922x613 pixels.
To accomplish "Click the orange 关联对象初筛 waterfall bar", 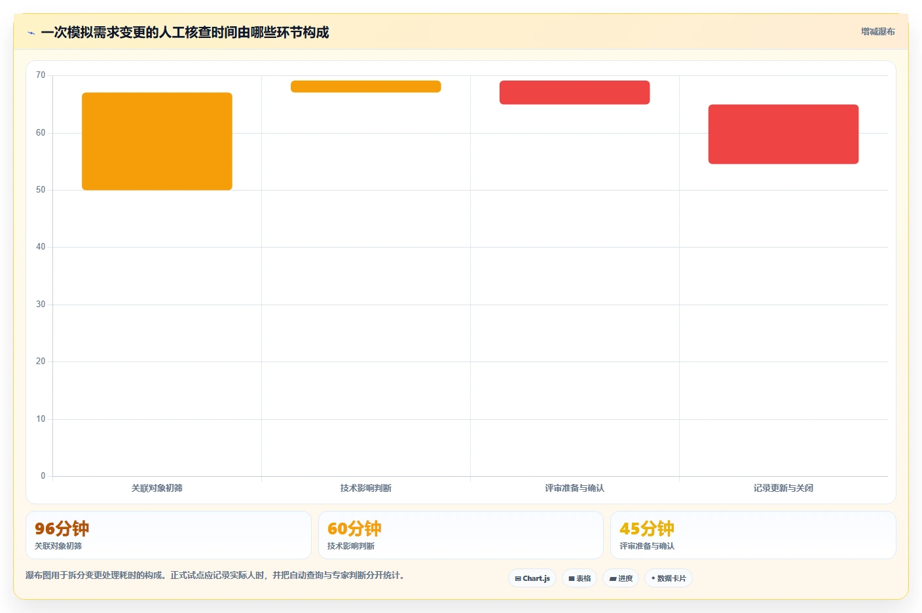I will (x=157, y=141).
